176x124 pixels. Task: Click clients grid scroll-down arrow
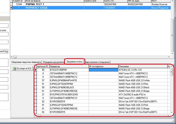(172, 54)
